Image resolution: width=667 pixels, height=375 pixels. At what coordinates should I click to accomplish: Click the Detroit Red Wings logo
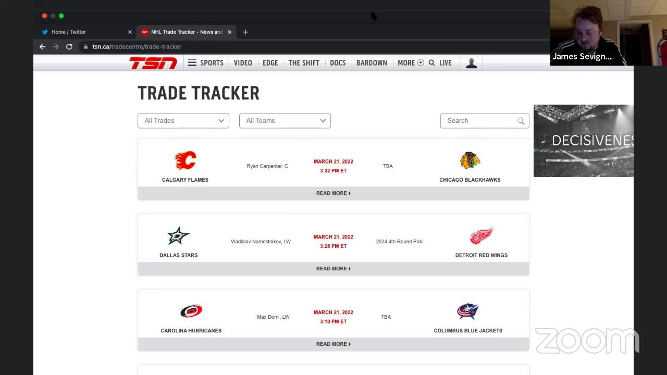tap(481, 236)
